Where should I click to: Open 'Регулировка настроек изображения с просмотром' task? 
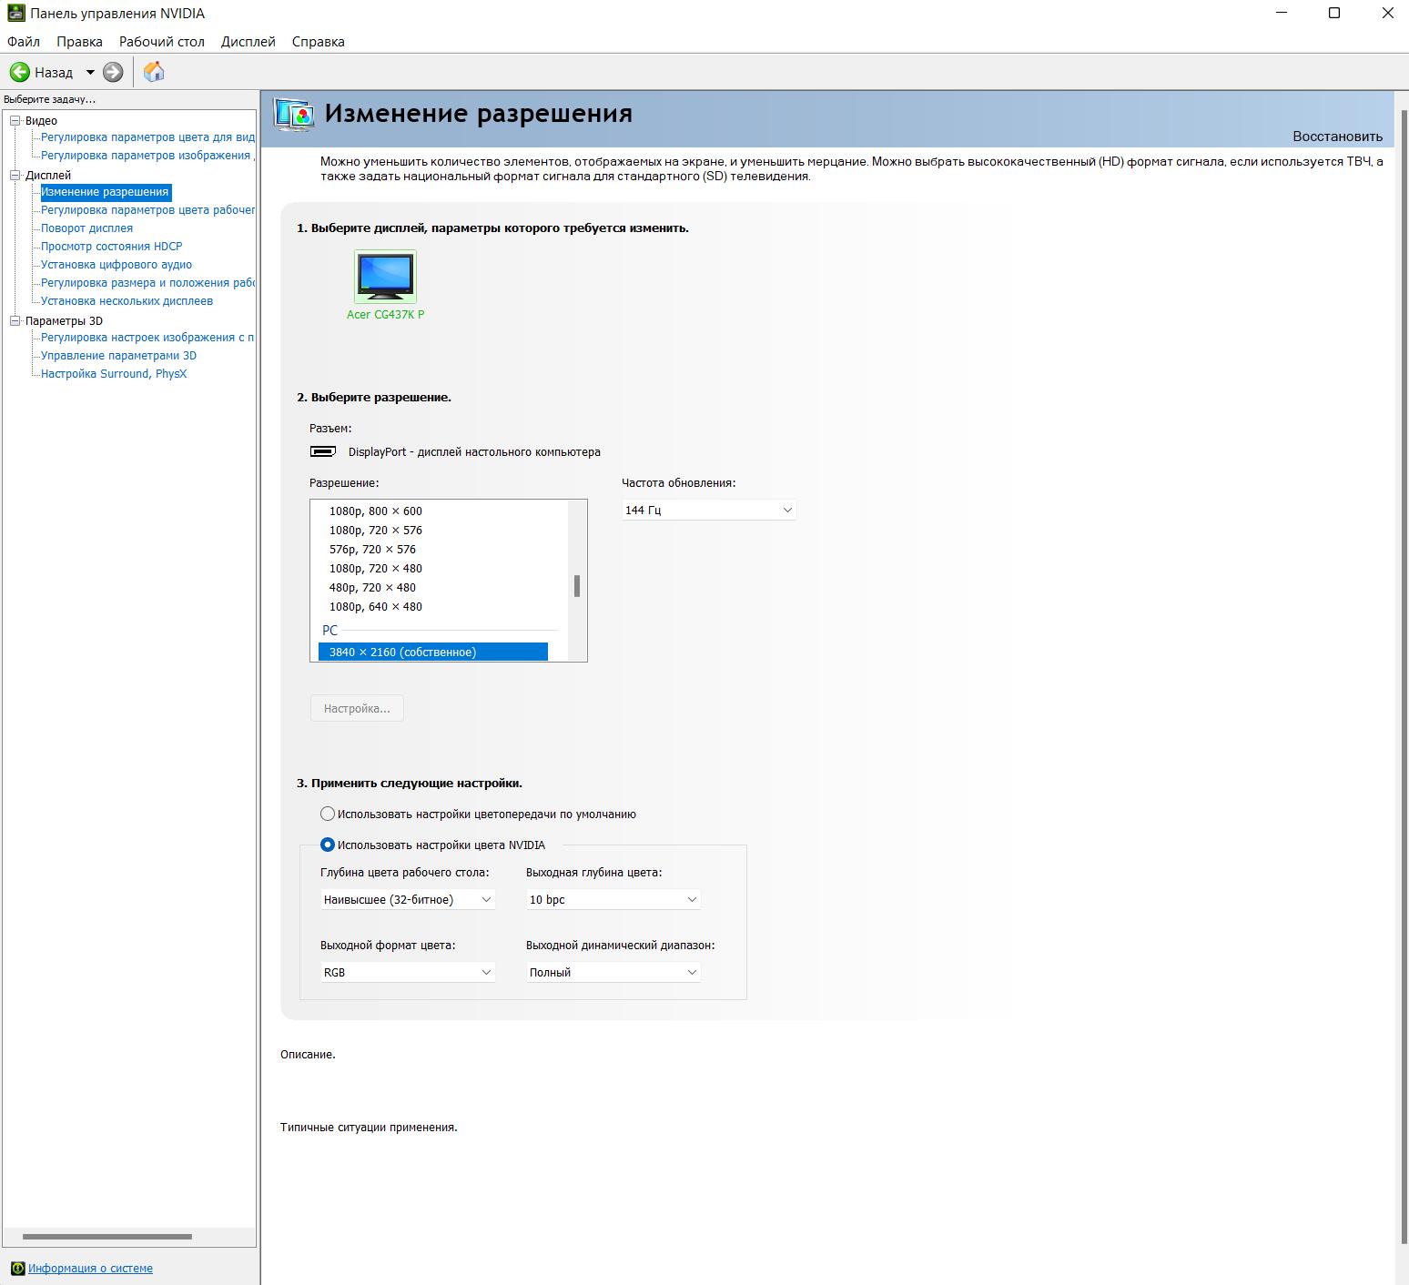tap(147, 337)
